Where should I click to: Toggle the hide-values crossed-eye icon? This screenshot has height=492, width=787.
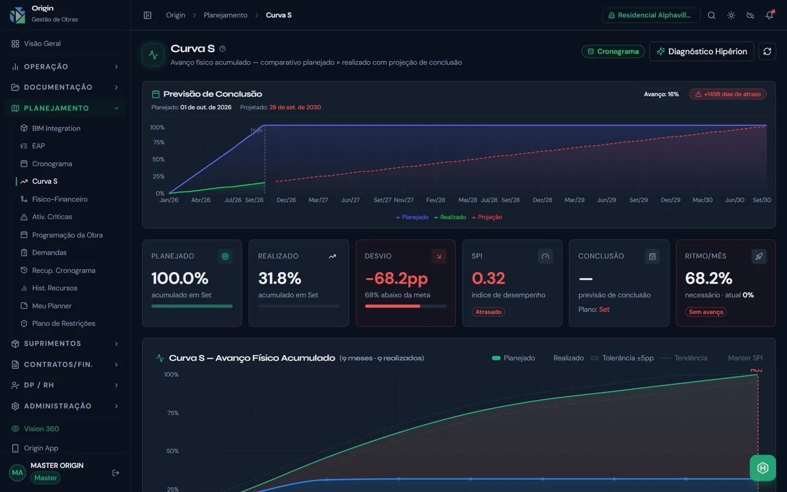point(750,15)
